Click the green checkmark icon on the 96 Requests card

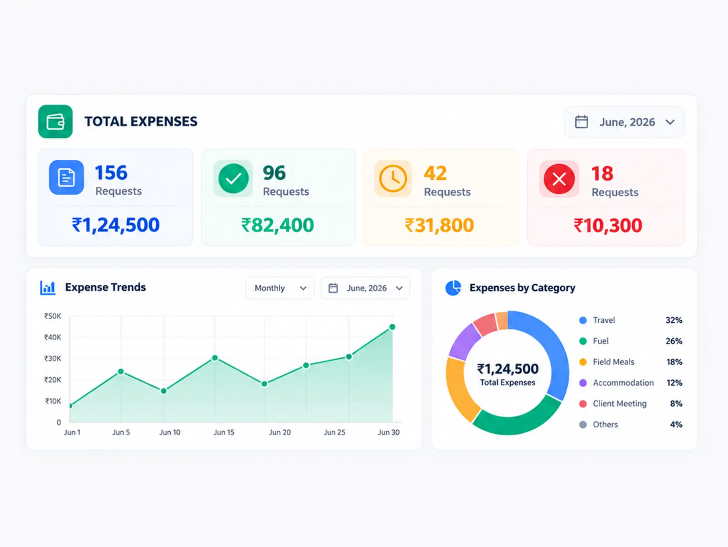[x=233, y=178]
